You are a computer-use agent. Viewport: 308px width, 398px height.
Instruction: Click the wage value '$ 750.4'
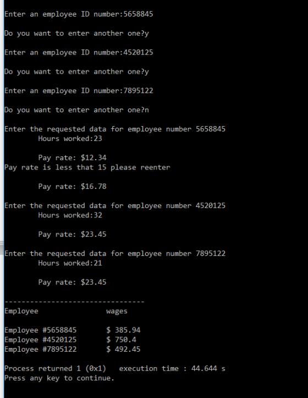click(121, 340)
